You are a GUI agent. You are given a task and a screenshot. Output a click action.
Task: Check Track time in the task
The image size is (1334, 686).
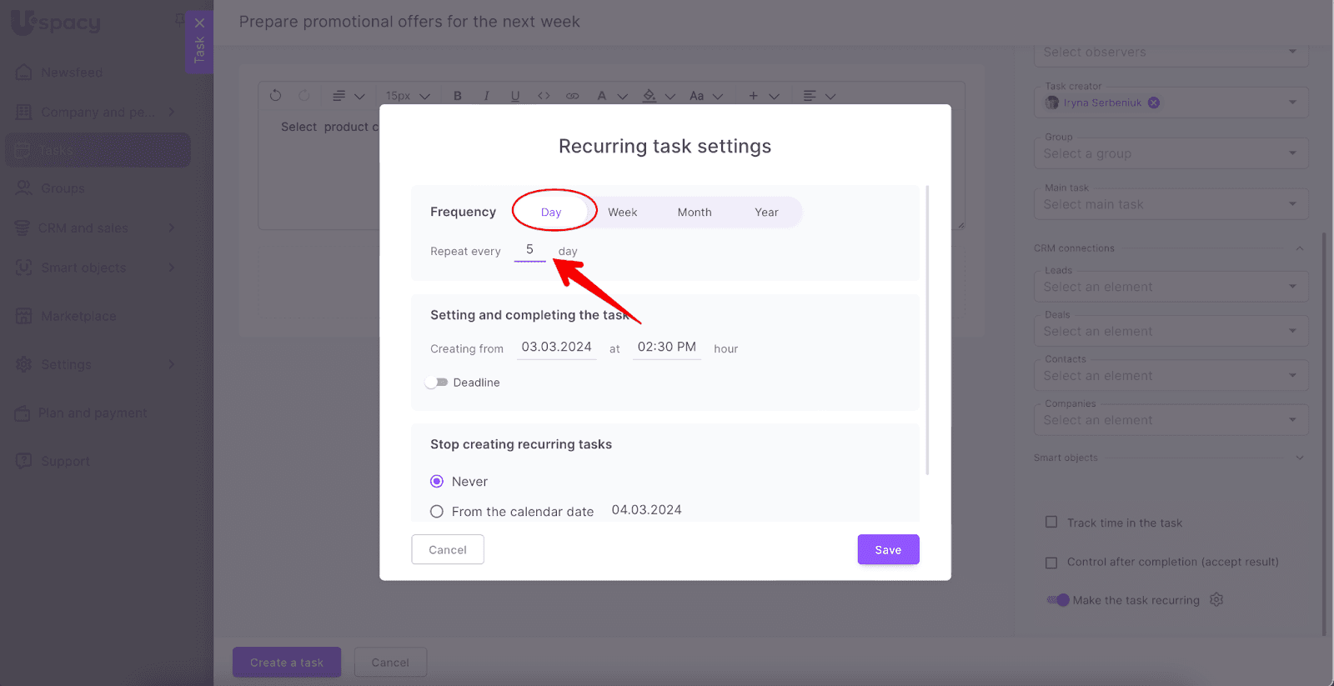tap(1051, 523)
